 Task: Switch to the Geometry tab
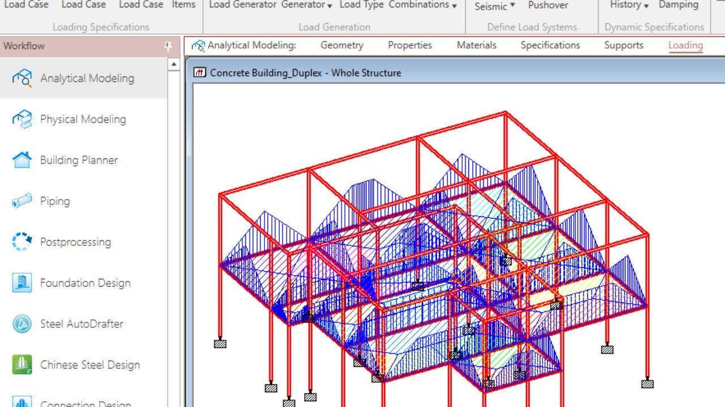pyautogui.click(x=342, y=45)
